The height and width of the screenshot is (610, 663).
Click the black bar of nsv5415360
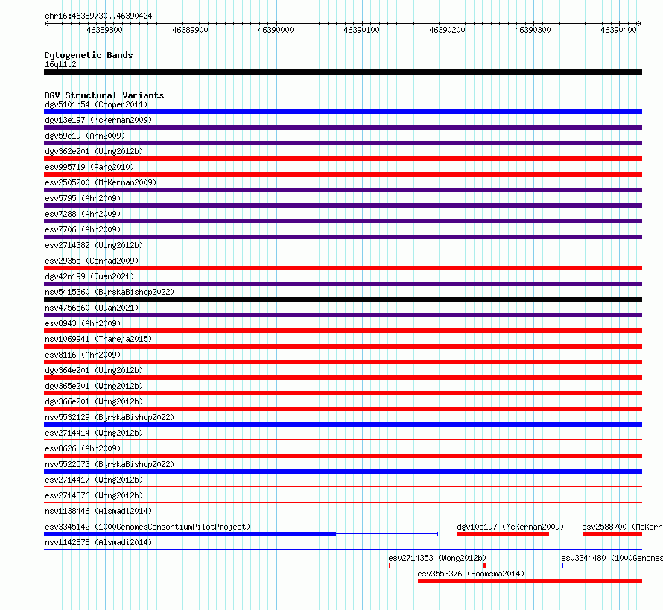(343, 299)
